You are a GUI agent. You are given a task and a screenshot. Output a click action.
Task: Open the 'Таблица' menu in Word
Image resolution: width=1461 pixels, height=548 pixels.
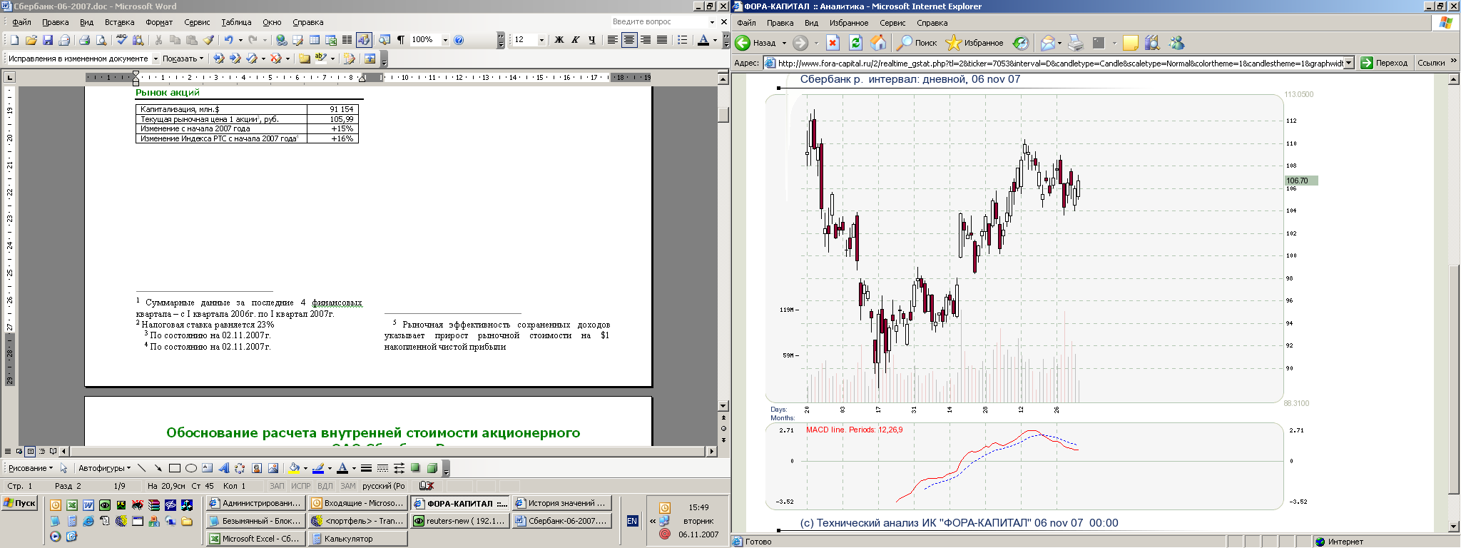tap(236, 22)
